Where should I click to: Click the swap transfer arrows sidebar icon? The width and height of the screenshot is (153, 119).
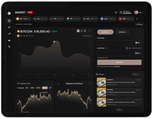9,47
